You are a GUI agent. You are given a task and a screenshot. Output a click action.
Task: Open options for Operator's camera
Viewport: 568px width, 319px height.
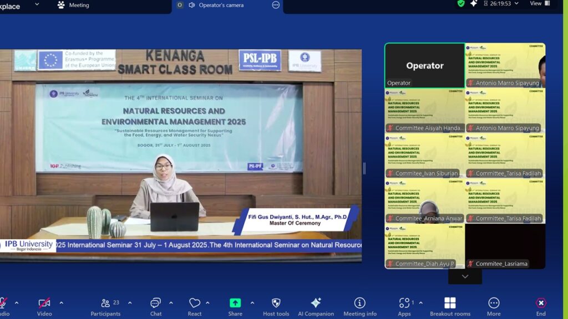click(x=276, y=6)
